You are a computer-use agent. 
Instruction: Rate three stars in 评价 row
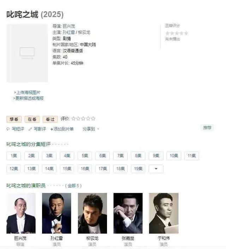pos(83,119)
